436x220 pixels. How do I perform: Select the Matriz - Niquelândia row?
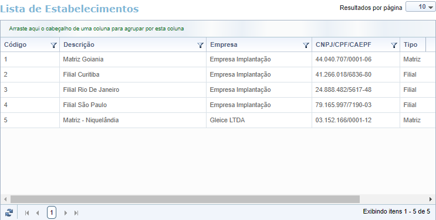click(x=218, y=121)
